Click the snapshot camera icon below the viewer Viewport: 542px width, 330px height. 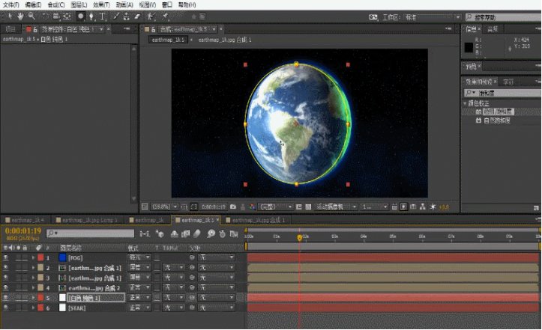[233, 206]
